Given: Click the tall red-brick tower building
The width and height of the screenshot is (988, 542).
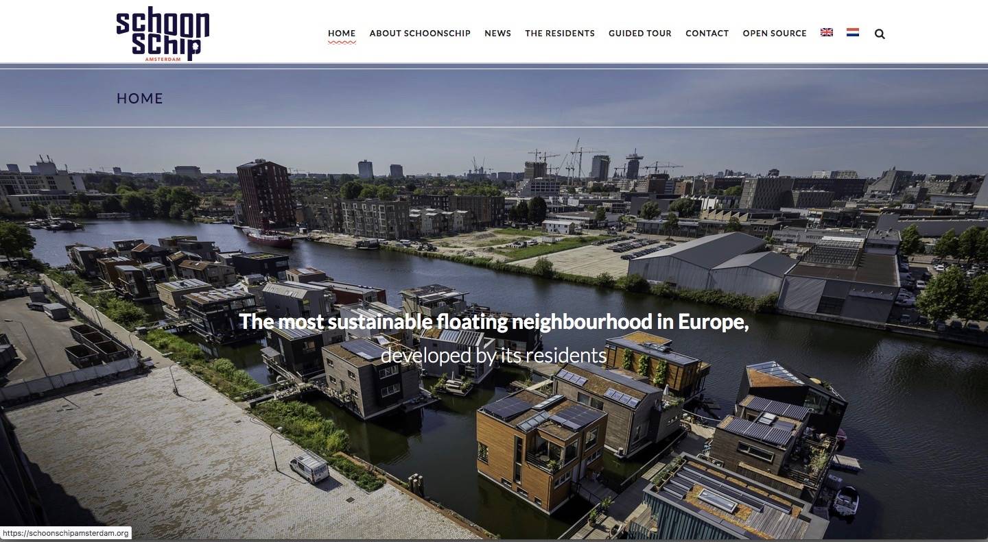Looking at the screenshot, I should [267, 194].
